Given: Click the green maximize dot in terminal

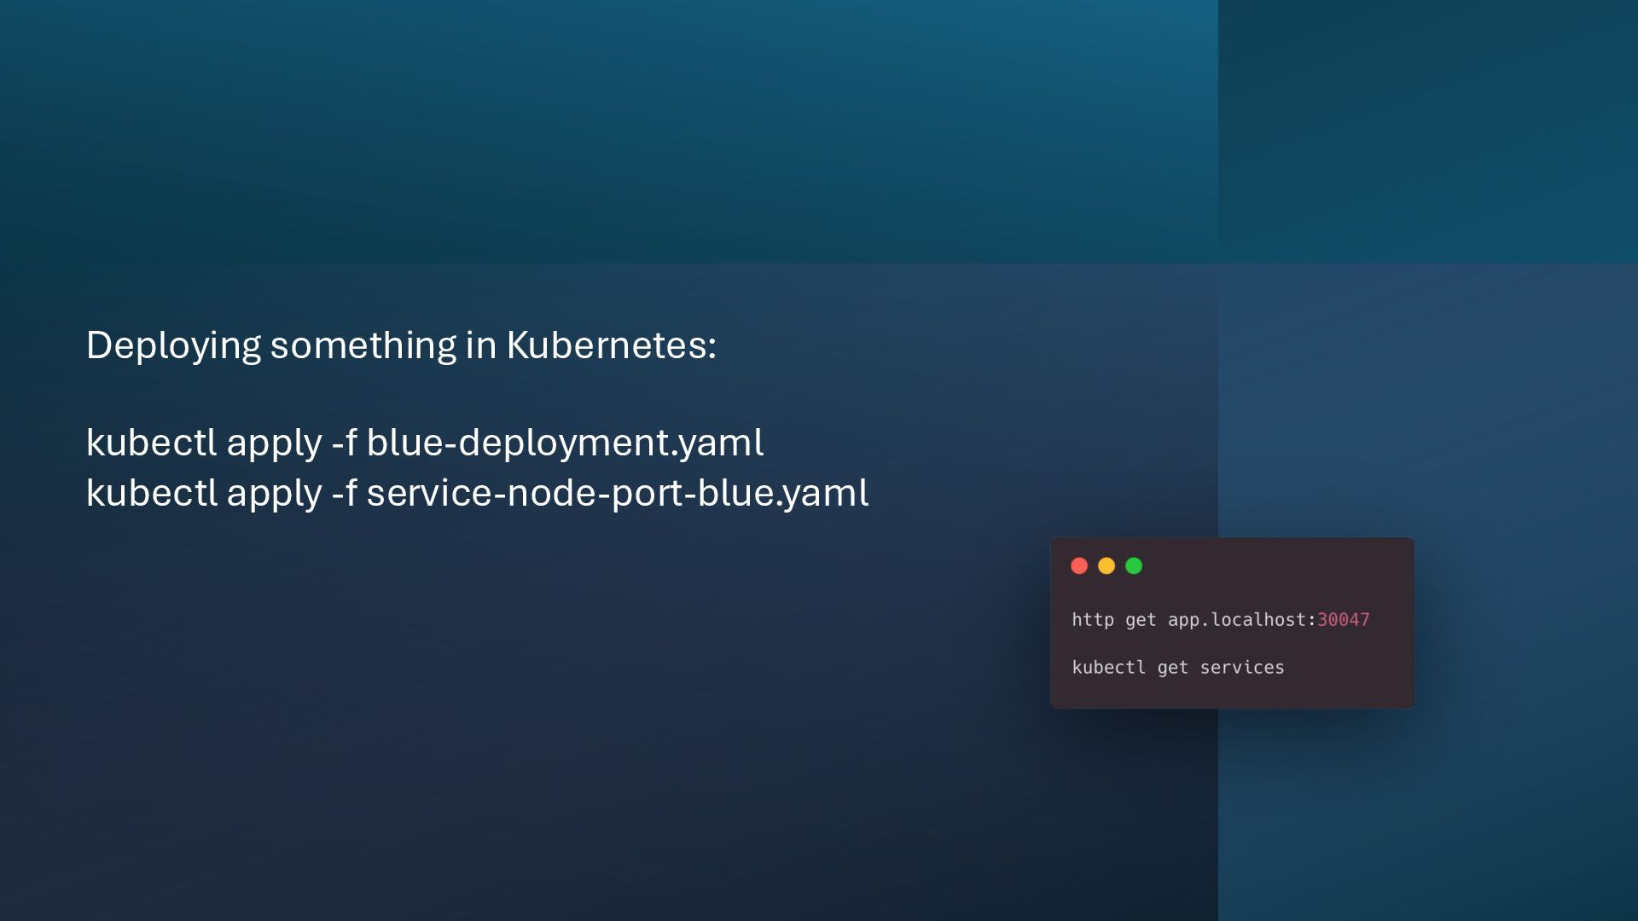Looking at the screenshot, I should [x=1134, y=566].
